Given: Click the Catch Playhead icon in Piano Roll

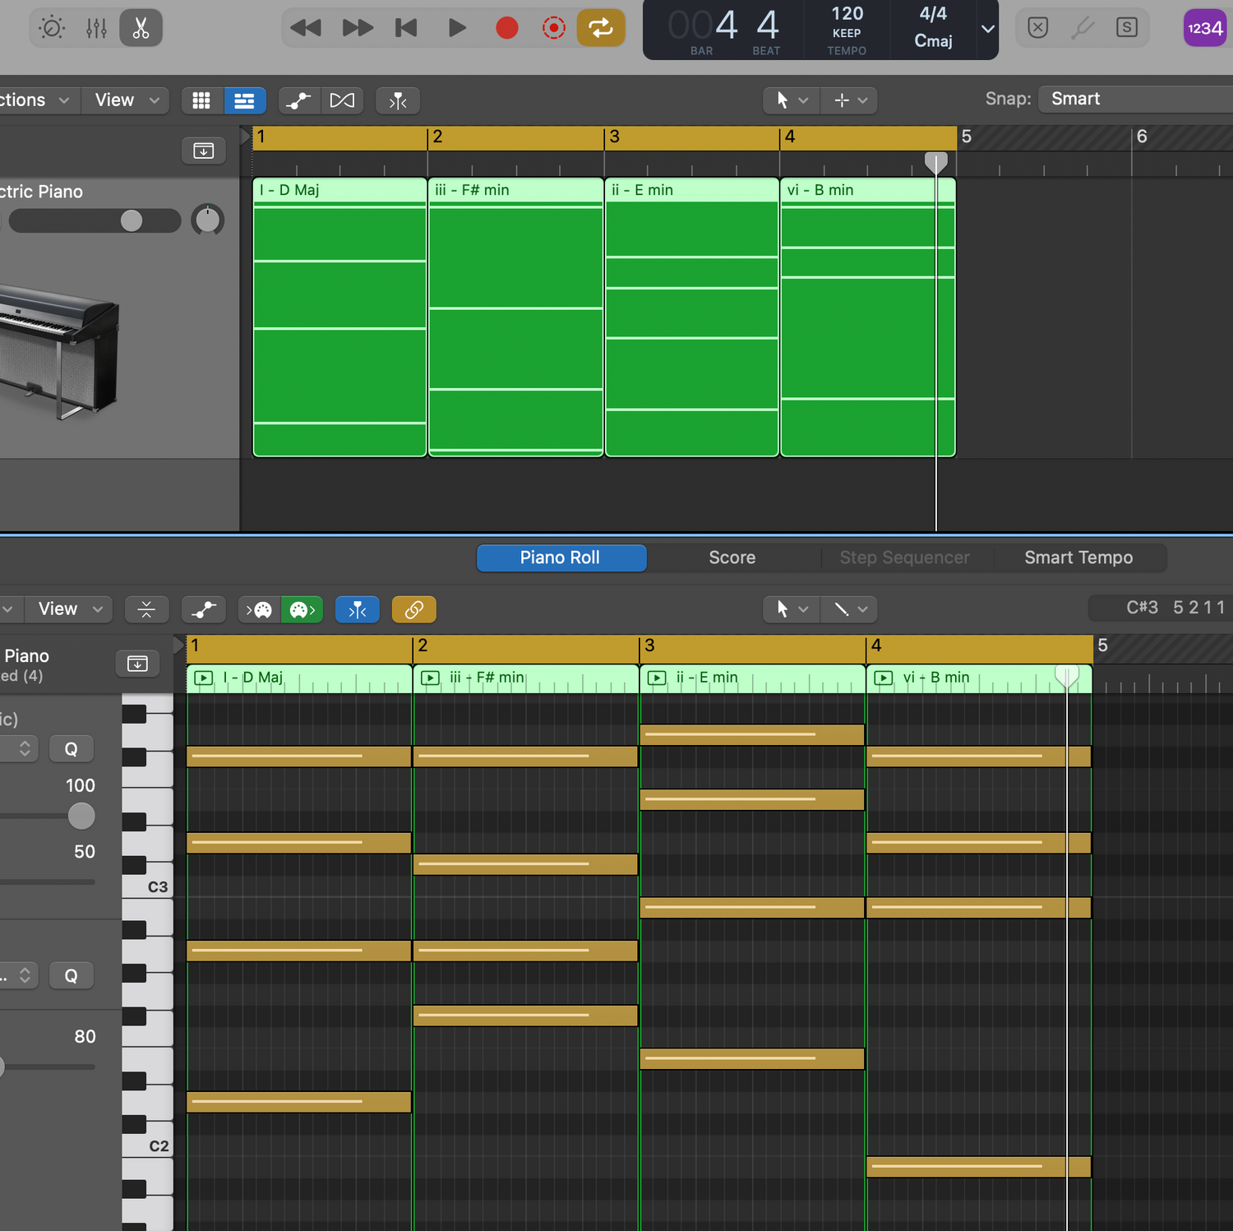Looking at the screenshot, I should point(358,609).
